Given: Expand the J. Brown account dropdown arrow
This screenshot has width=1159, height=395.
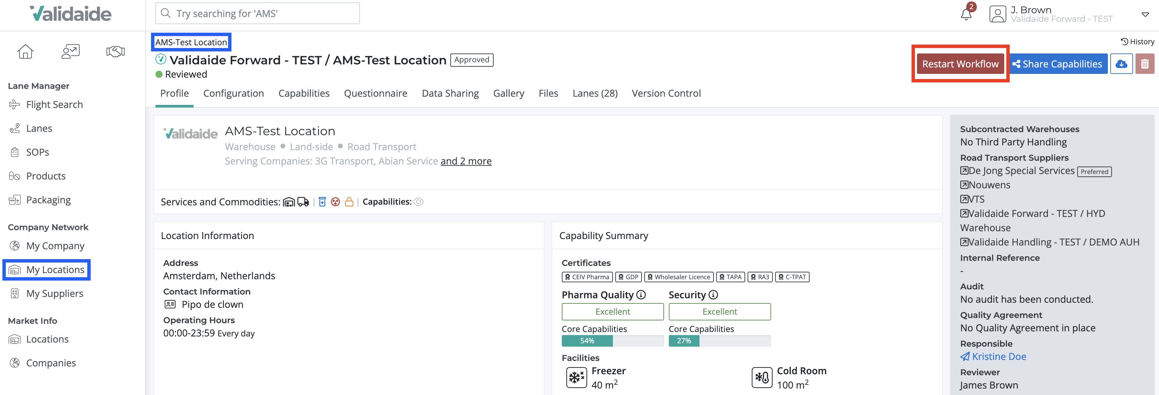Looking at the screenshot, I should coord(1145,15).
